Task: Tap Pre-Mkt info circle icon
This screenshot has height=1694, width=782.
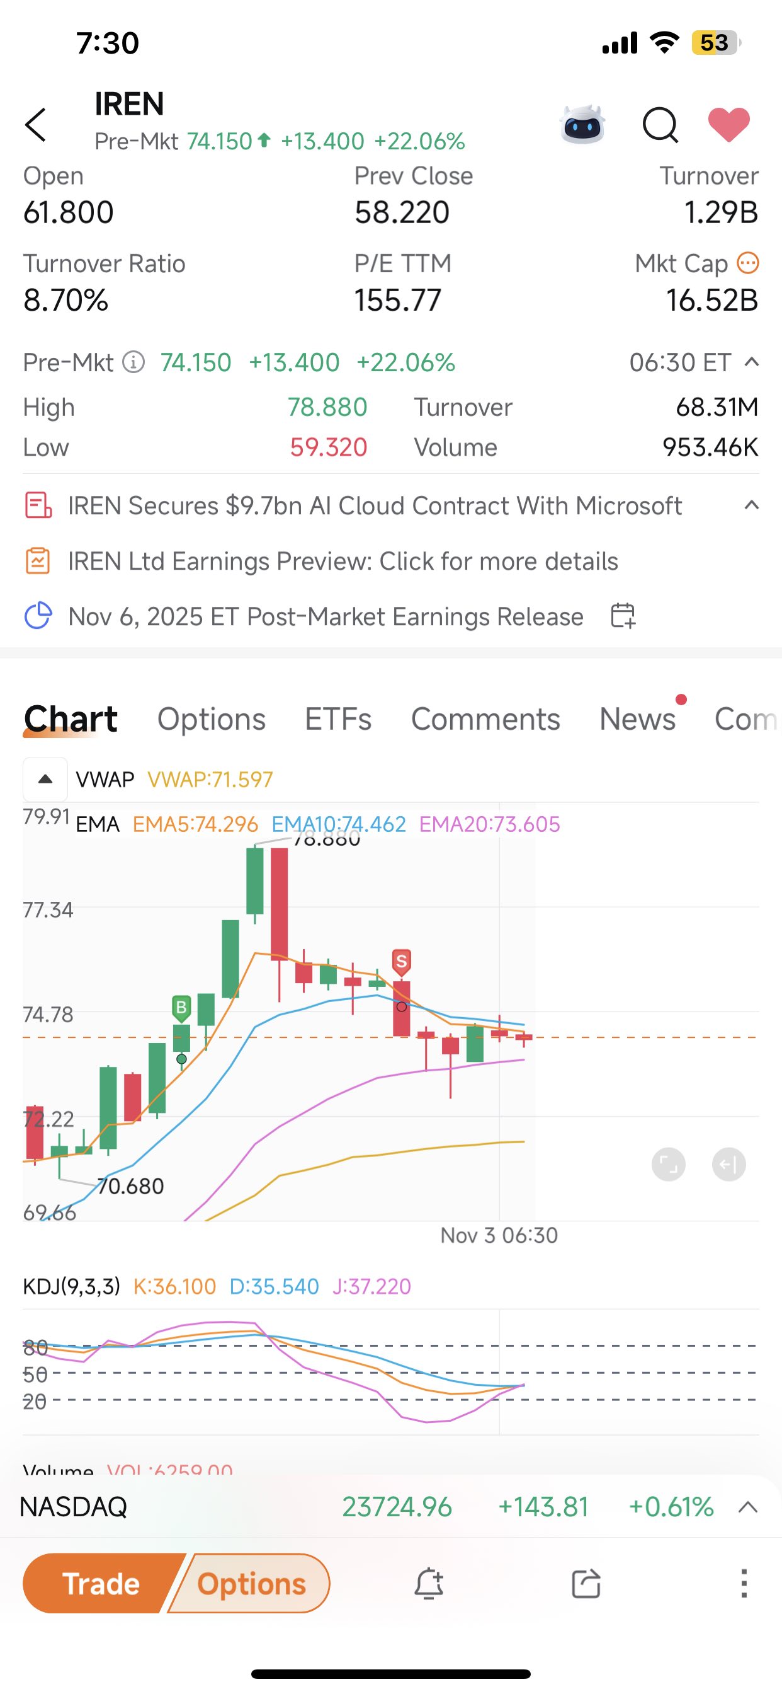Action: 133,362
